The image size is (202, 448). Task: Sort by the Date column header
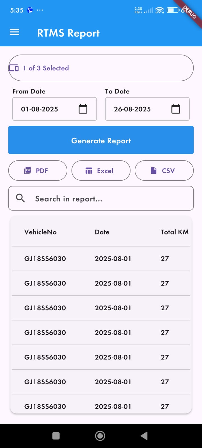coord(102,232)
